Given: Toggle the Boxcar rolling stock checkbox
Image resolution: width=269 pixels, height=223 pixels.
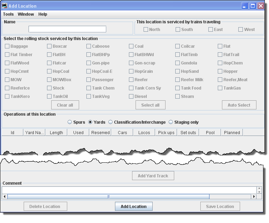Looking at the screenshot, I should [49, 46].
